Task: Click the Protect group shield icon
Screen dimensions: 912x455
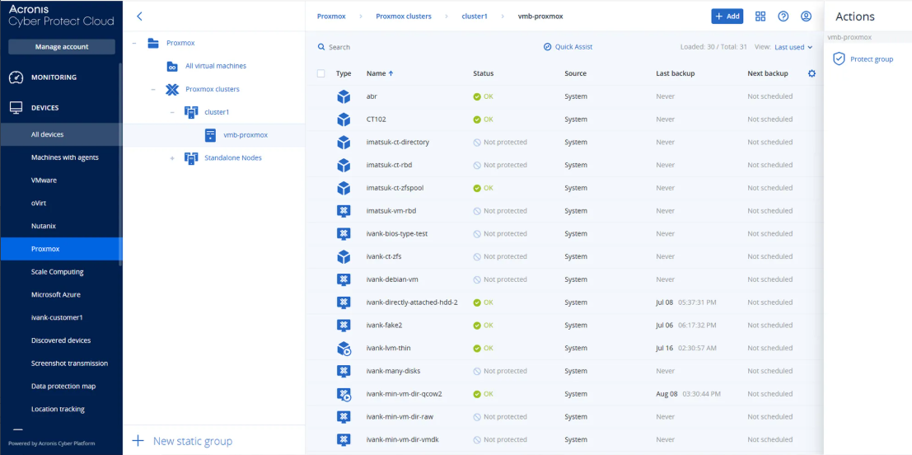Action: point(839,59)
